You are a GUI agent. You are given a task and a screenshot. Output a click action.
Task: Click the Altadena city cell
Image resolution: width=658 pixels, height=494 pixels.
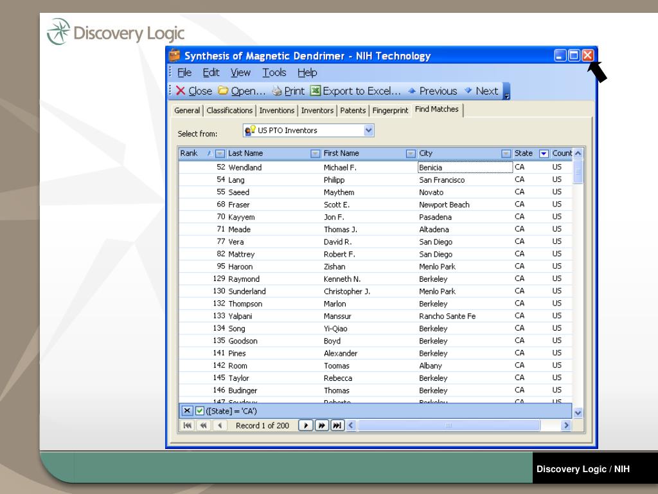(465, 230)
